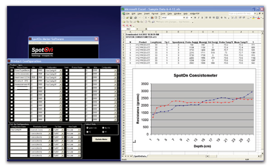
Task: Open first Configuration dropdown in right column
Action: [116, 70]
